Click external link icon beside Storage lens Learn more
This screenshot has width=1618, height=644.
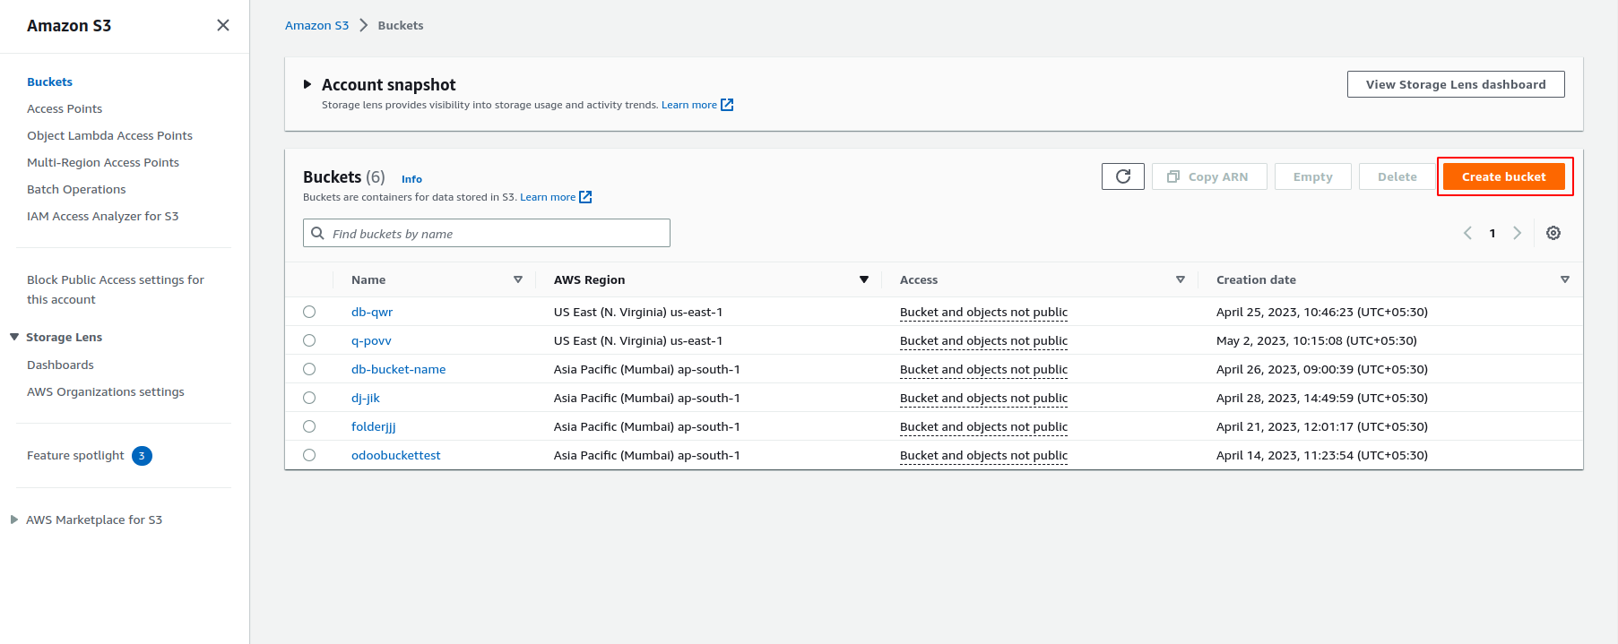tap(727, 105)
